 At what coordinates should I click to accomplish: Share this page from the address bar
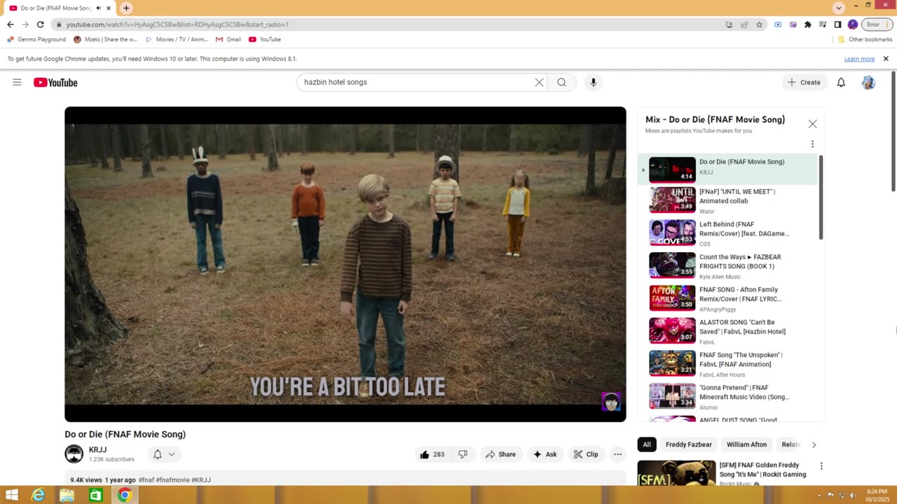(x=744, y=24)
